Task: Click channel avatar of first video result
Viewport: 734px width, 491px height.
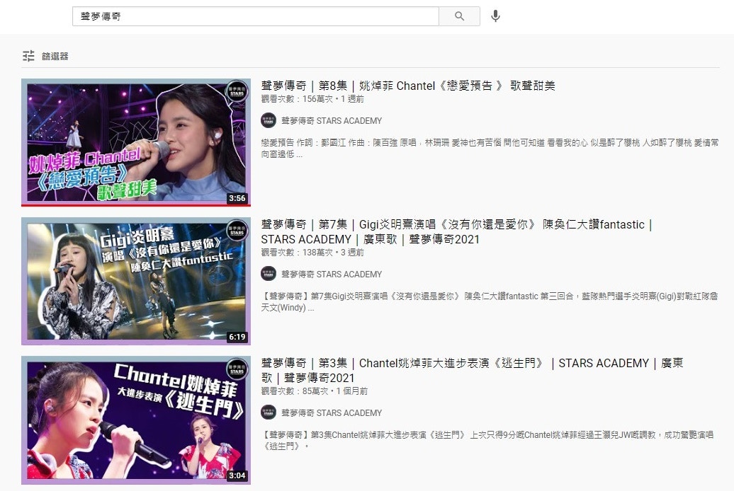Action: point(269,121)
